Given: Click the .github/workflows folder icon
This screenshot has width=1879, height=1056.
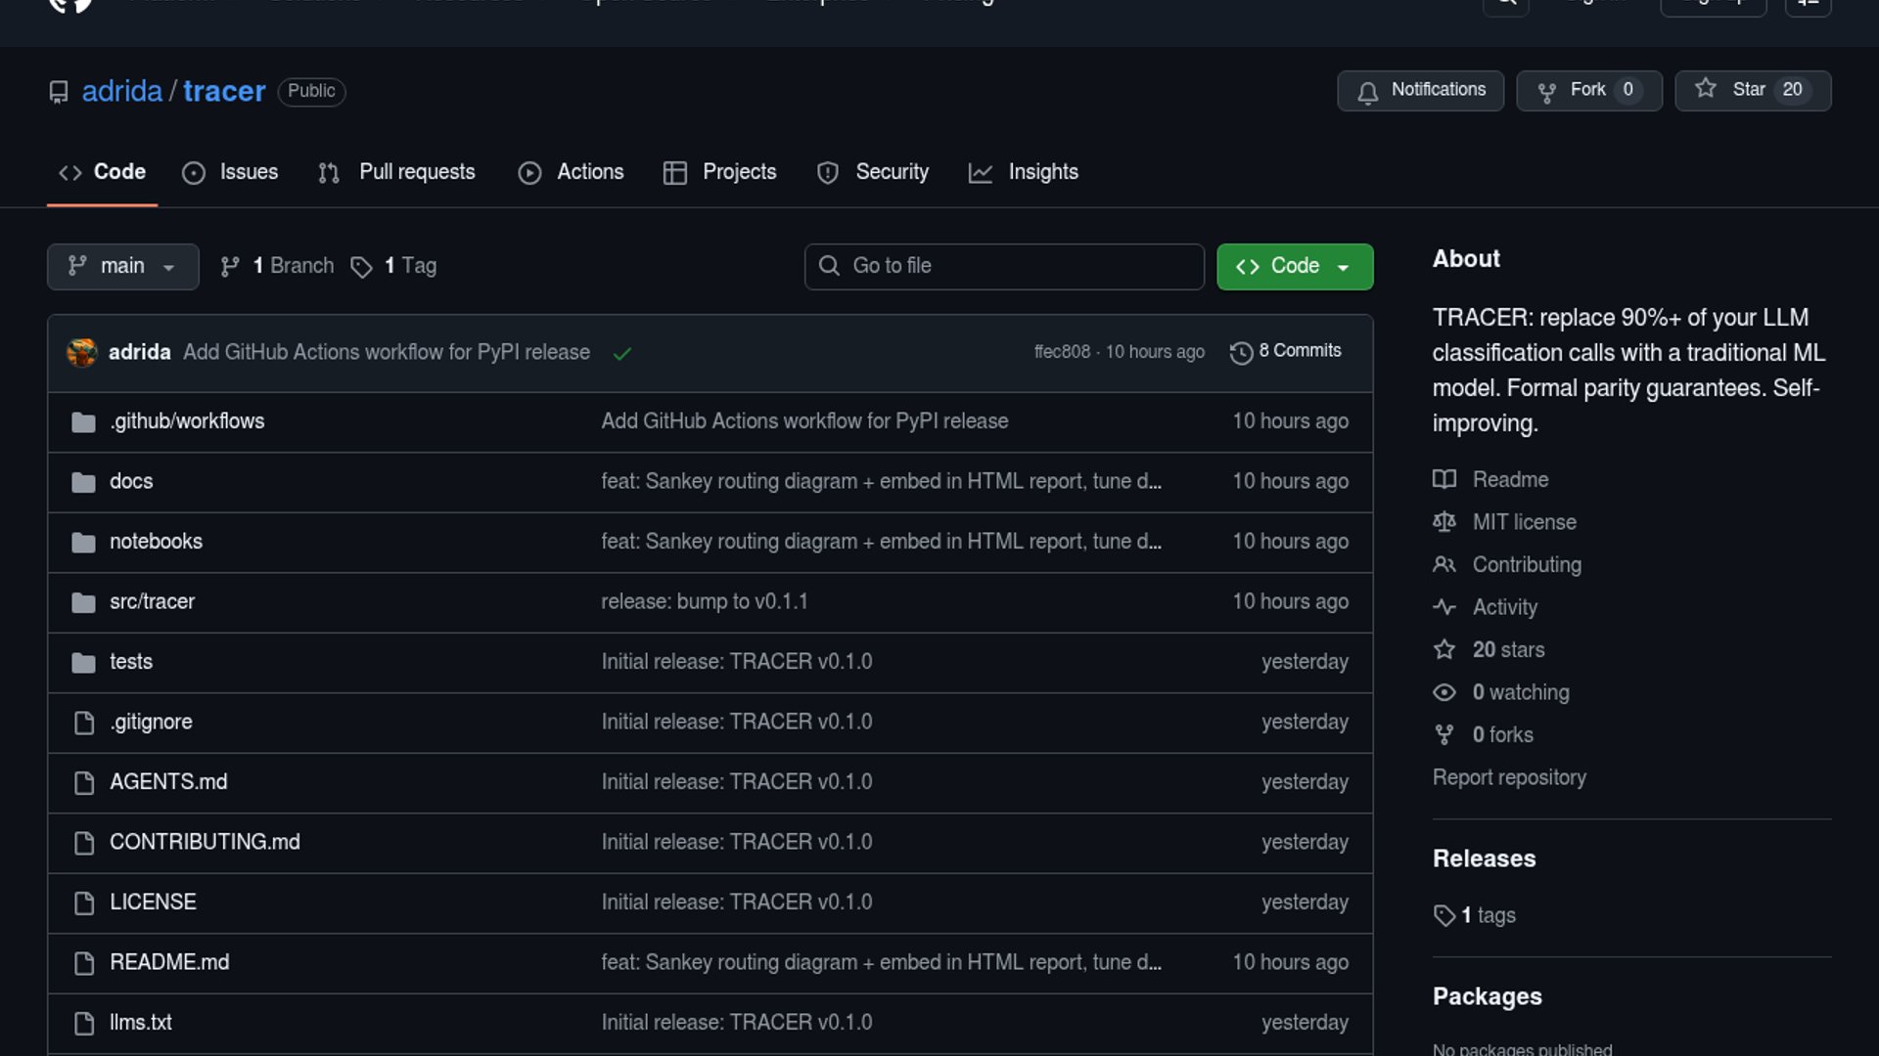Looking at the screenshot, I should pyautogui.click(x=84, y=421).
